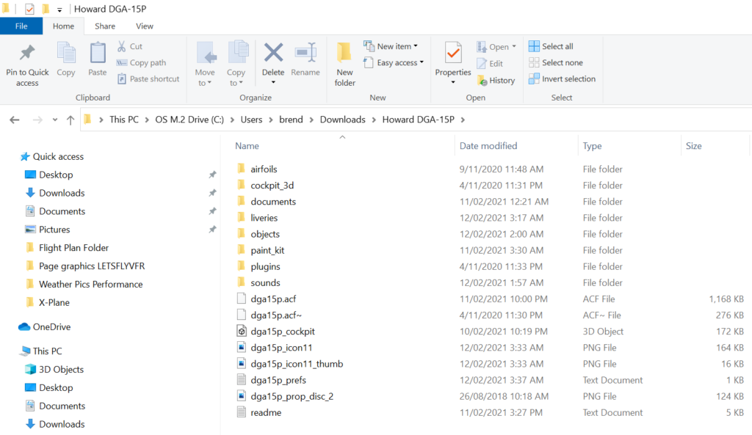The image size is (752, 435).
Task: Switch to the Home ribbon tab
Action: pyautogui.click(x=63, y=26)
